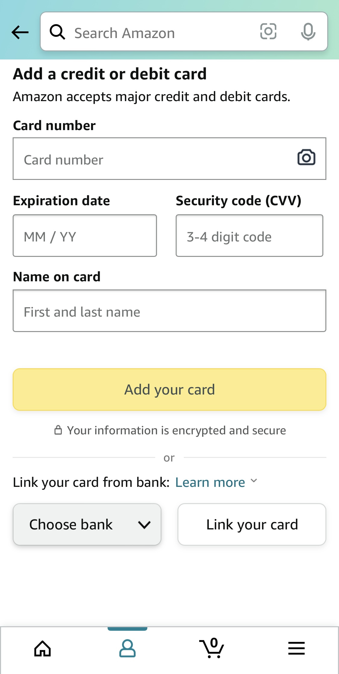Select the security code CVV field
Viewport: 339px width, 674px height.
click(249, 236)
